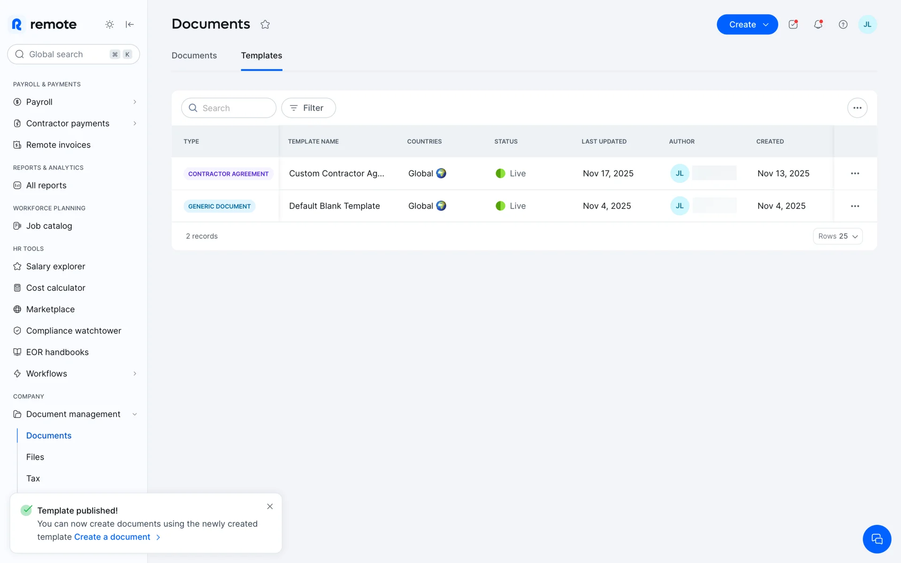Follow the Create a document link

[113, 537]
